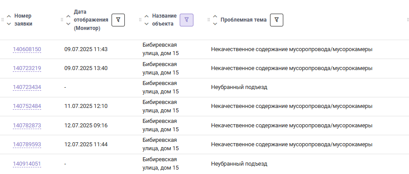This screenshot has width=409, height=174.
Task: Sort Номер заявки column descending with down arrow
Action: click(x=9, y=24)
